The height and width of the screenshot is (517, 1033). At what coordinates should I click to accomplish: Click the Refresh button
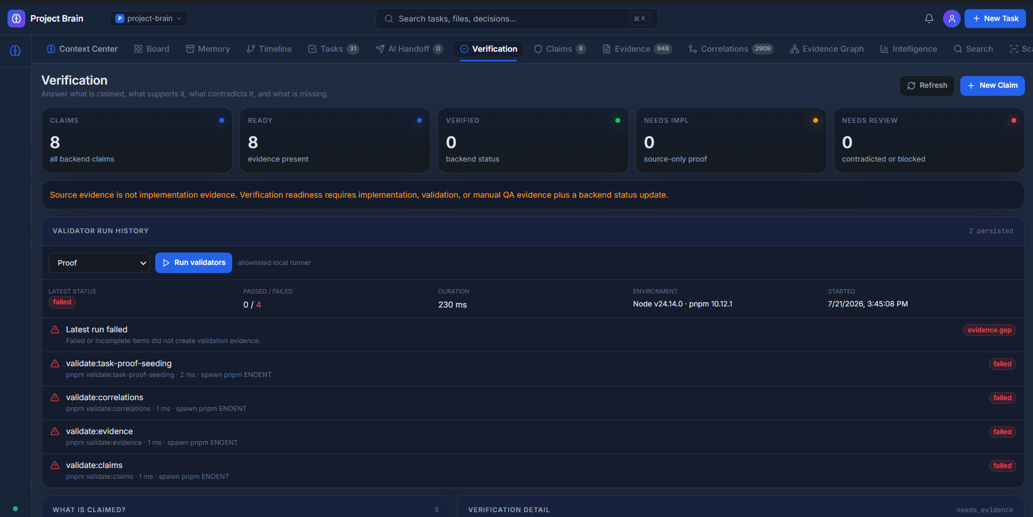927,86
